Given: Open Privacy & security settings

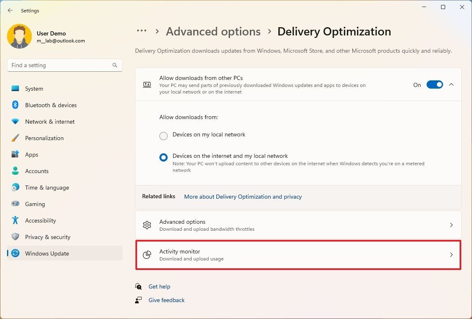Looking at the screenshot, I should point(65,237).
